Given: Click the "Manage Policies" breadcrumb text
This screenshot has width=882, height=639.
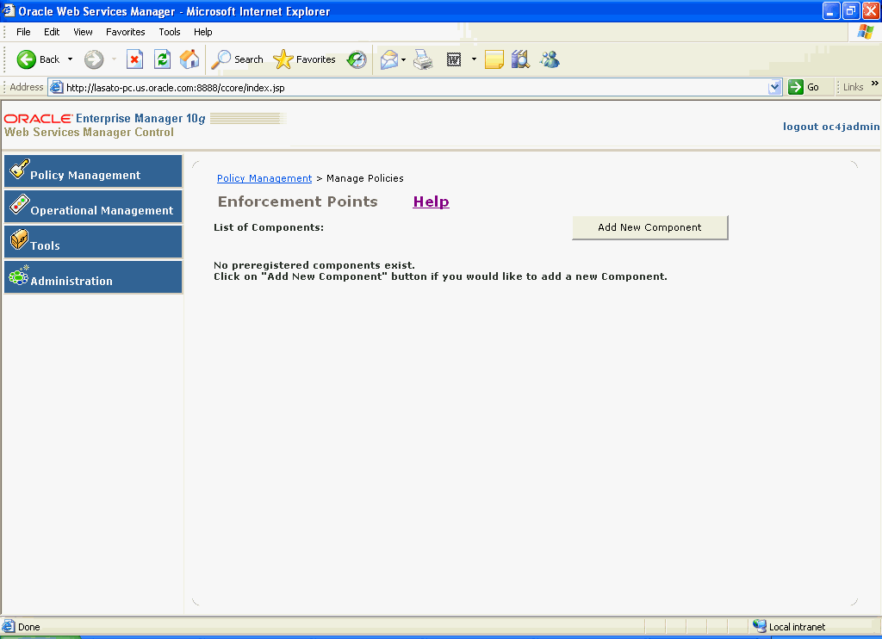Looking at the screenshot, I should pyautogui.click(x=365, y=178).
